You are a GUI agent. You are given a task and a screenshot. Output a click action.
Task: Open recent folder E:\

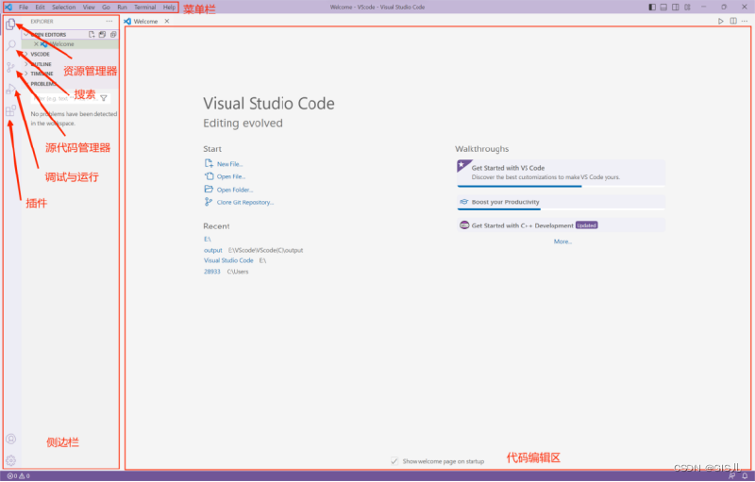click(207, 239)
